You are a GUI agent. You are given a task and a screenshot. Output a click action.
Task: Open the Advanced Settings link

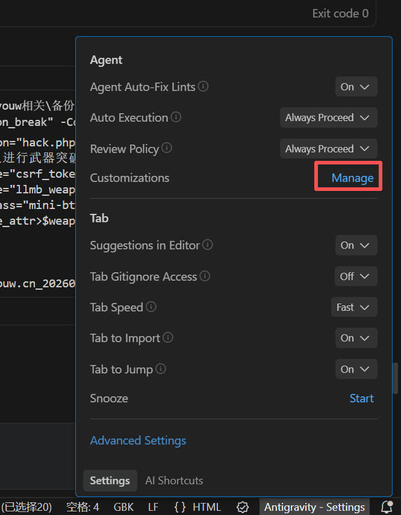138,441
